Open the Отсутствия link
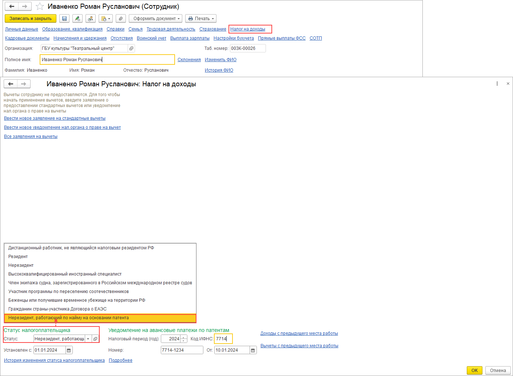The image size is (513, 376). (x=122, y=38)
